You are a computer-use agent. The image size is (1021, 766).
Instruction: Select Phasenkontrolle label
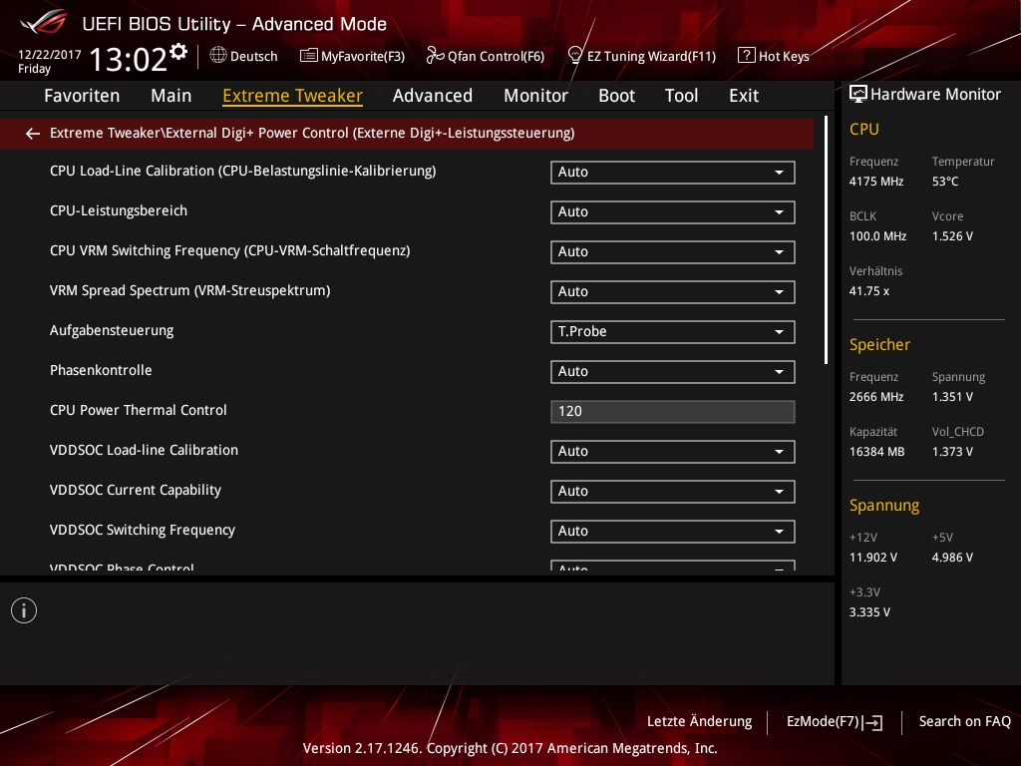101,370
